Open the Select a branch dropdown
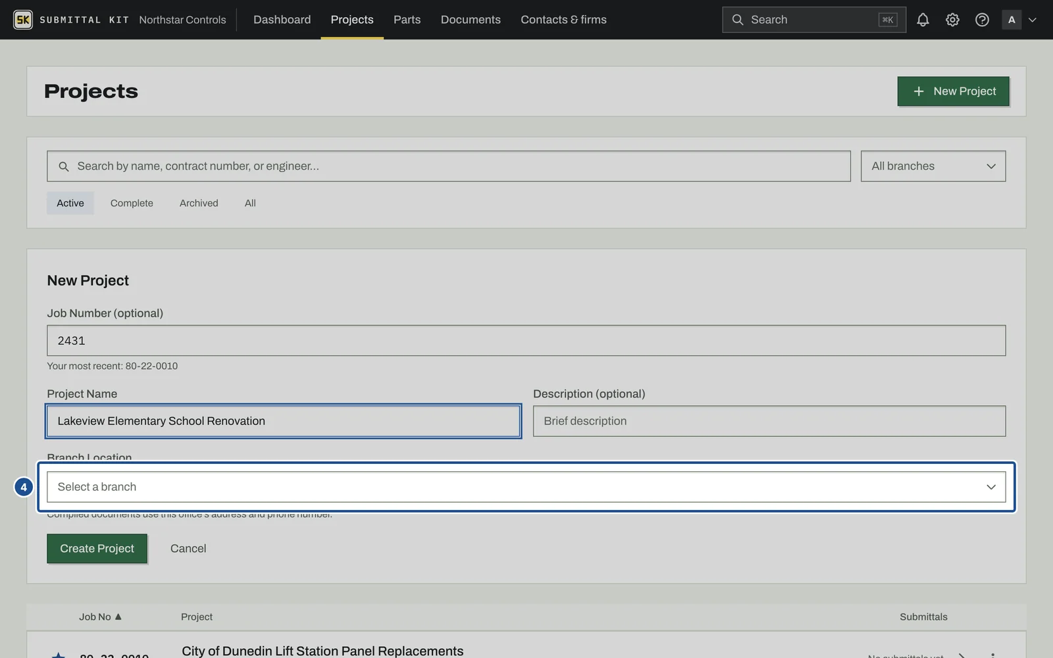The width and height of the screenshot is (1053, 658). click(x=526, y=487)
